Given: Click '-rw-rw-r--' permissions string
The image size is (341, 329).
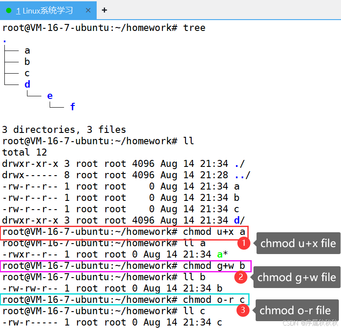Looking at the screenshot, I should click(x=30, y=288).
